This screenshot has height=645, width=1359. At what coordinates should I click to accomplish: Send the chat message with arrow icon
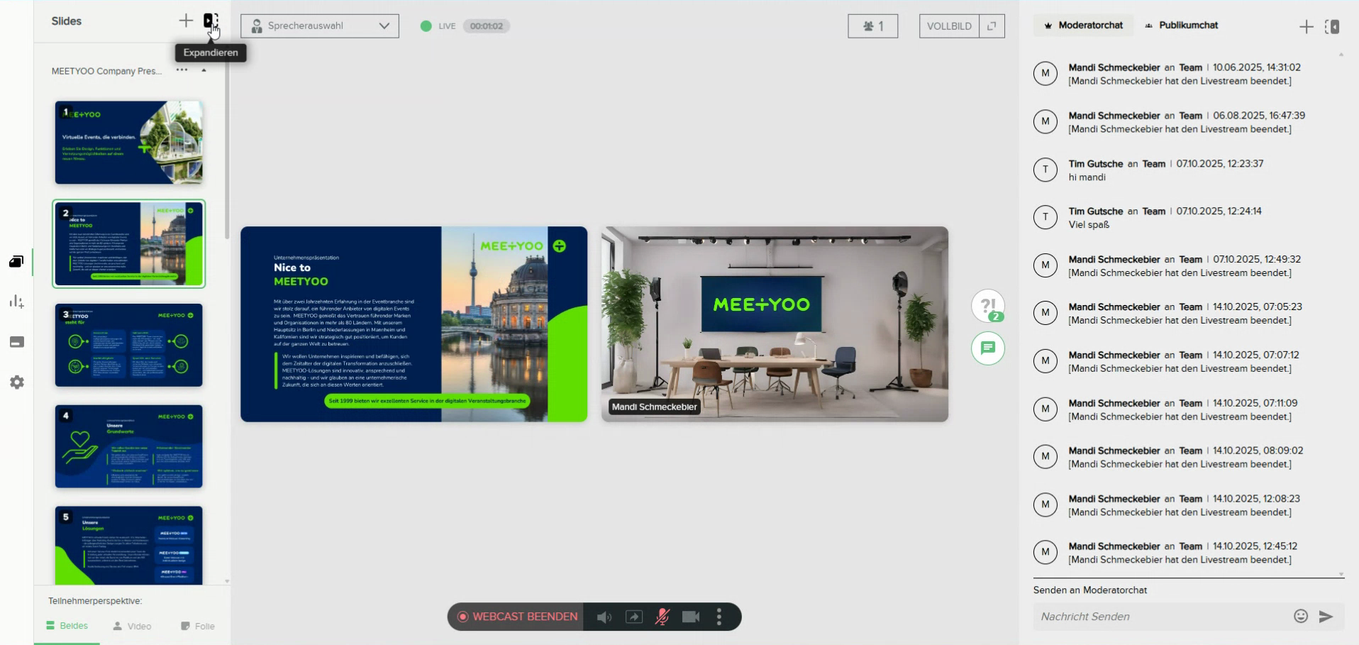pos(1326,616)
